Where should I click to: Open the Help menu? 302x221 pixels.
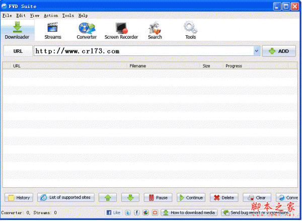point(83,16)
